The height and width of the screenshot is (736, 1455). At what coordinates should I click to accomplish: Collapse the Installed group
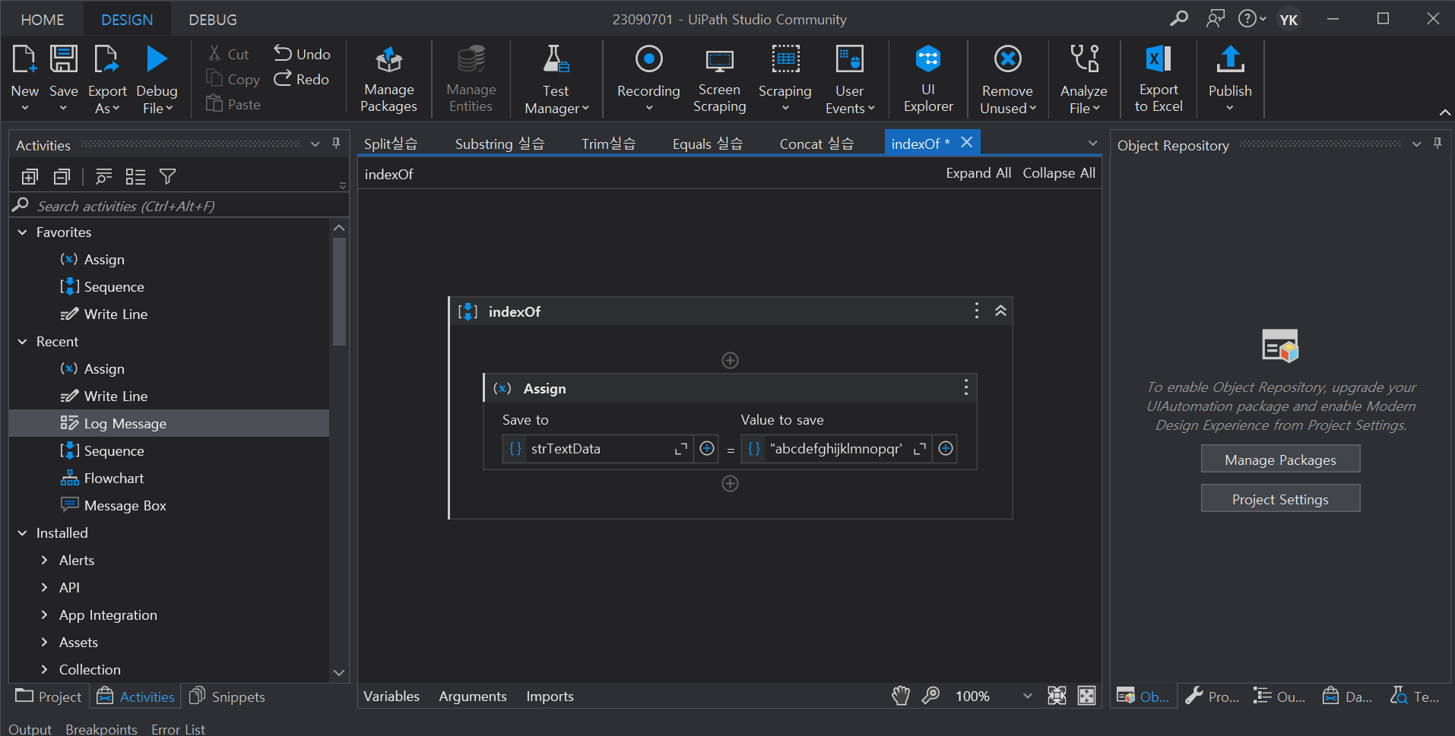click(22, 532)
